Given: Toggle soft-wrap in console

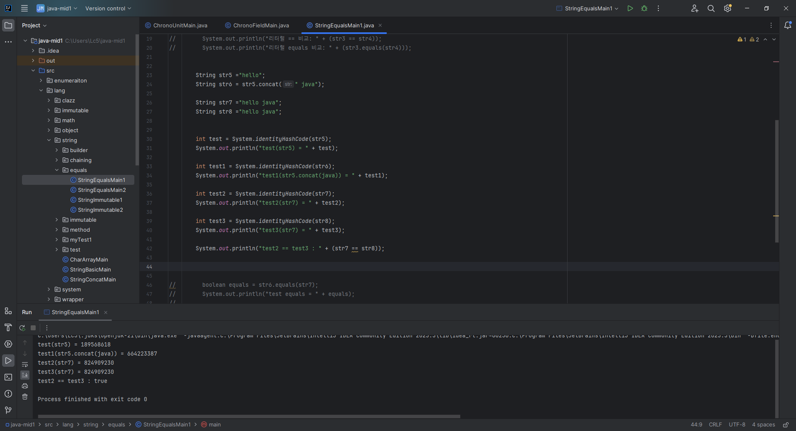Looking at the screenshot, I should 25,364.
